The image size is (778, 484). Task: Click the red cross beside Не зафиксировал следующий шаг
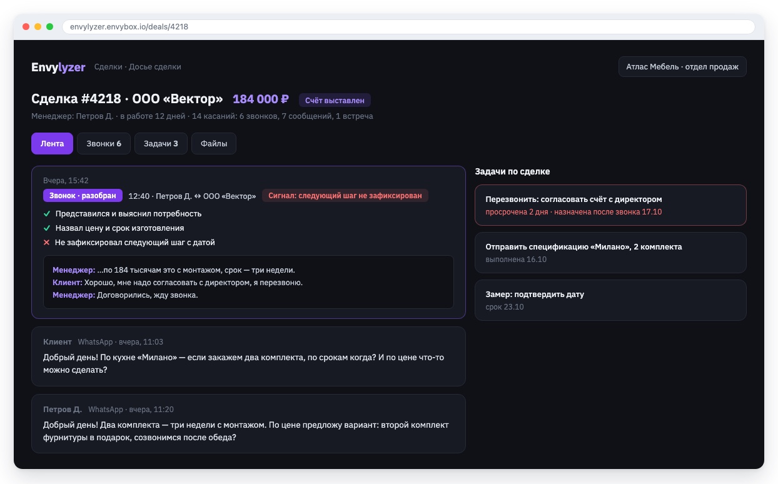47,243
